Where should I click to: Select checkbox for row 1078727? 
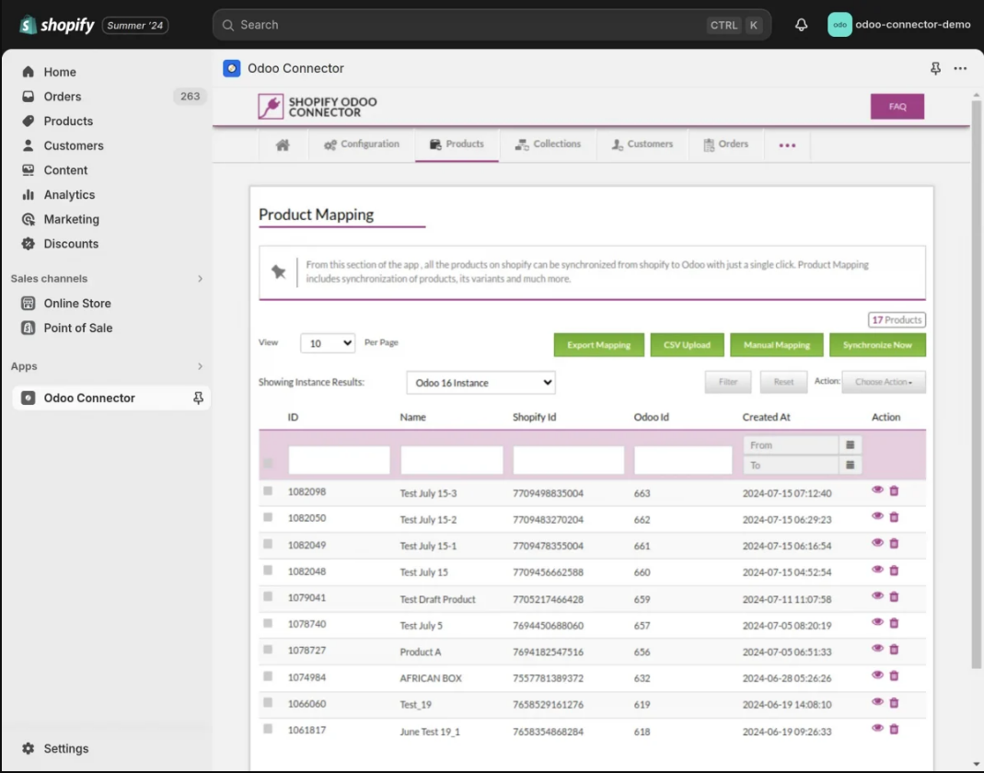pos(268,650)
